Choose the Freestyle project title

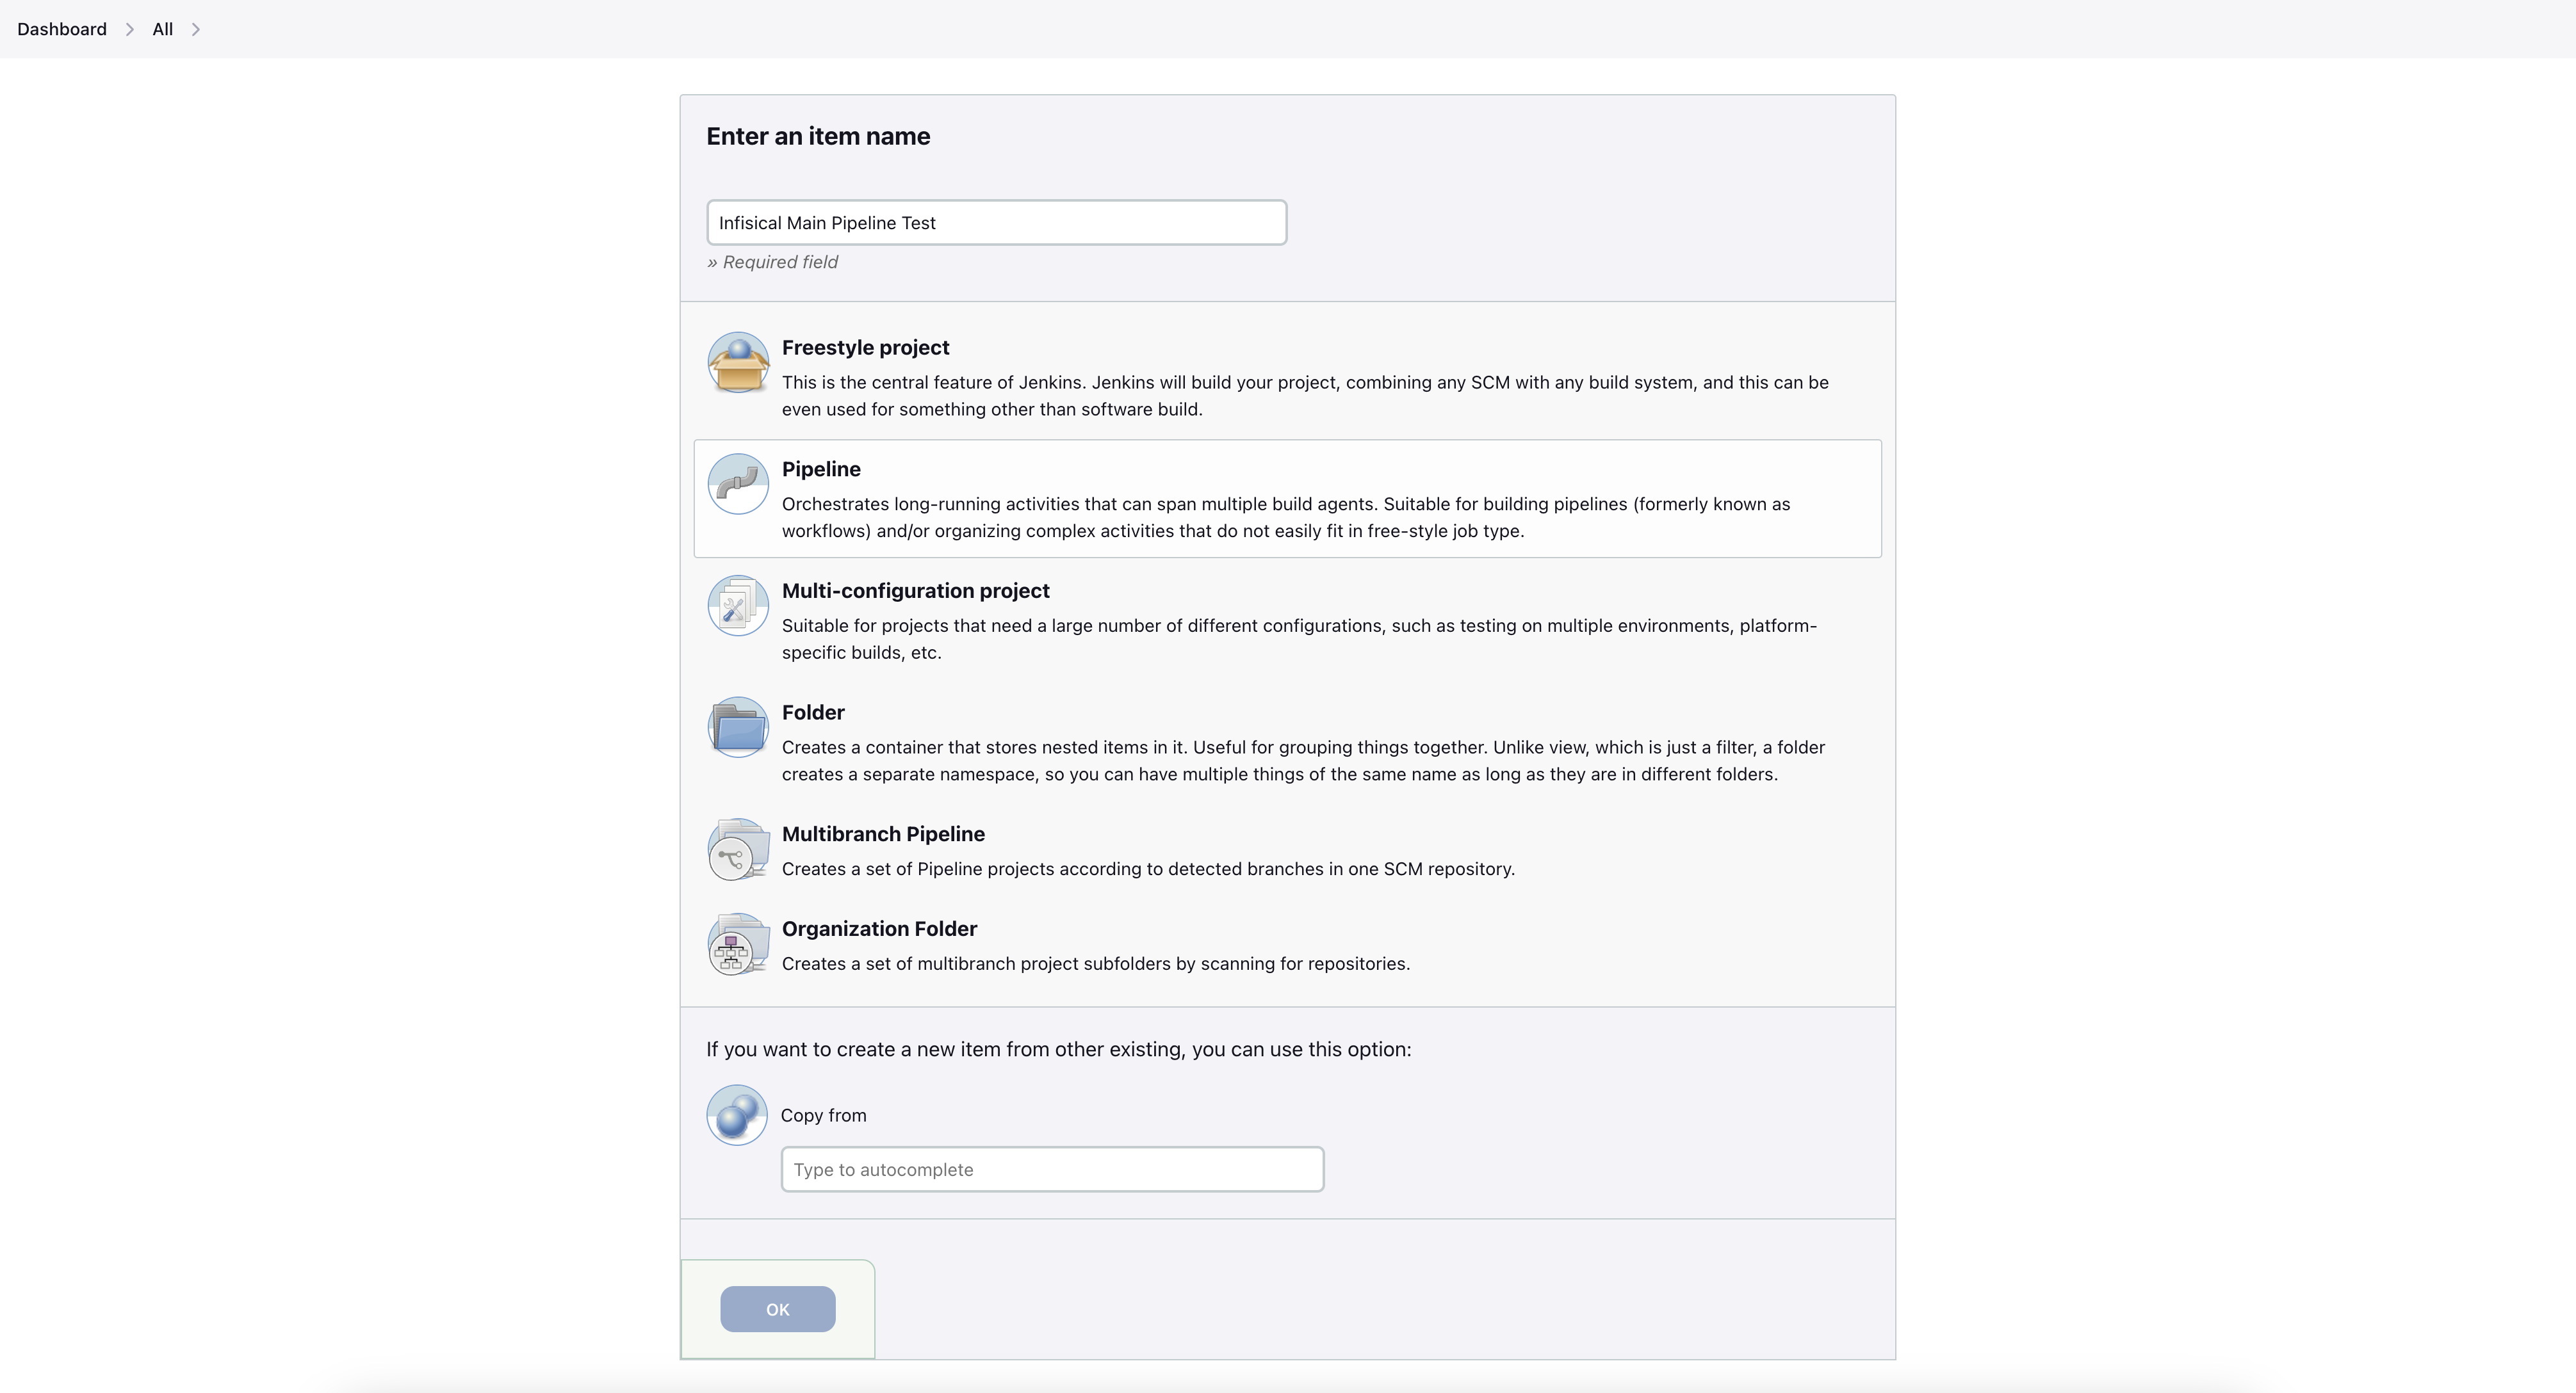point(865,348)
